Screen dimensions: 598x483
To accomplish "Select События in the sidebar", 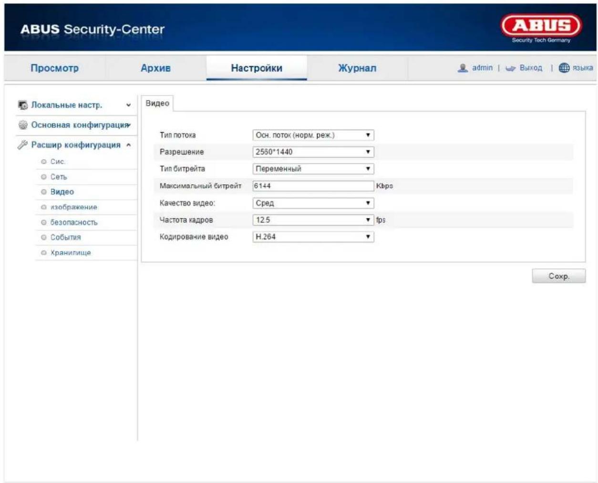I will click(66, 237).
